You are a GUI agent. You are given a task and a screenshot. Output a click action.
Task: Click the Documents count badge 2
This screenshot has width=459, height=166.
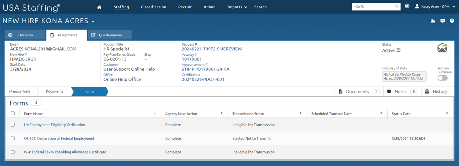click(x=377, y=91)
